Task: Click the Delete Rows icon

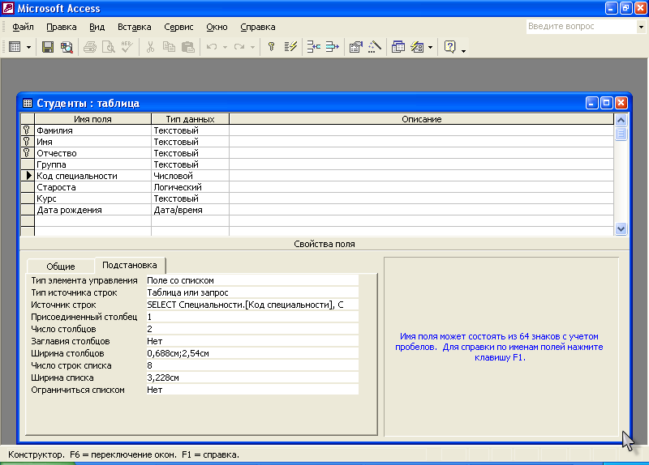Action: point(333,47)
